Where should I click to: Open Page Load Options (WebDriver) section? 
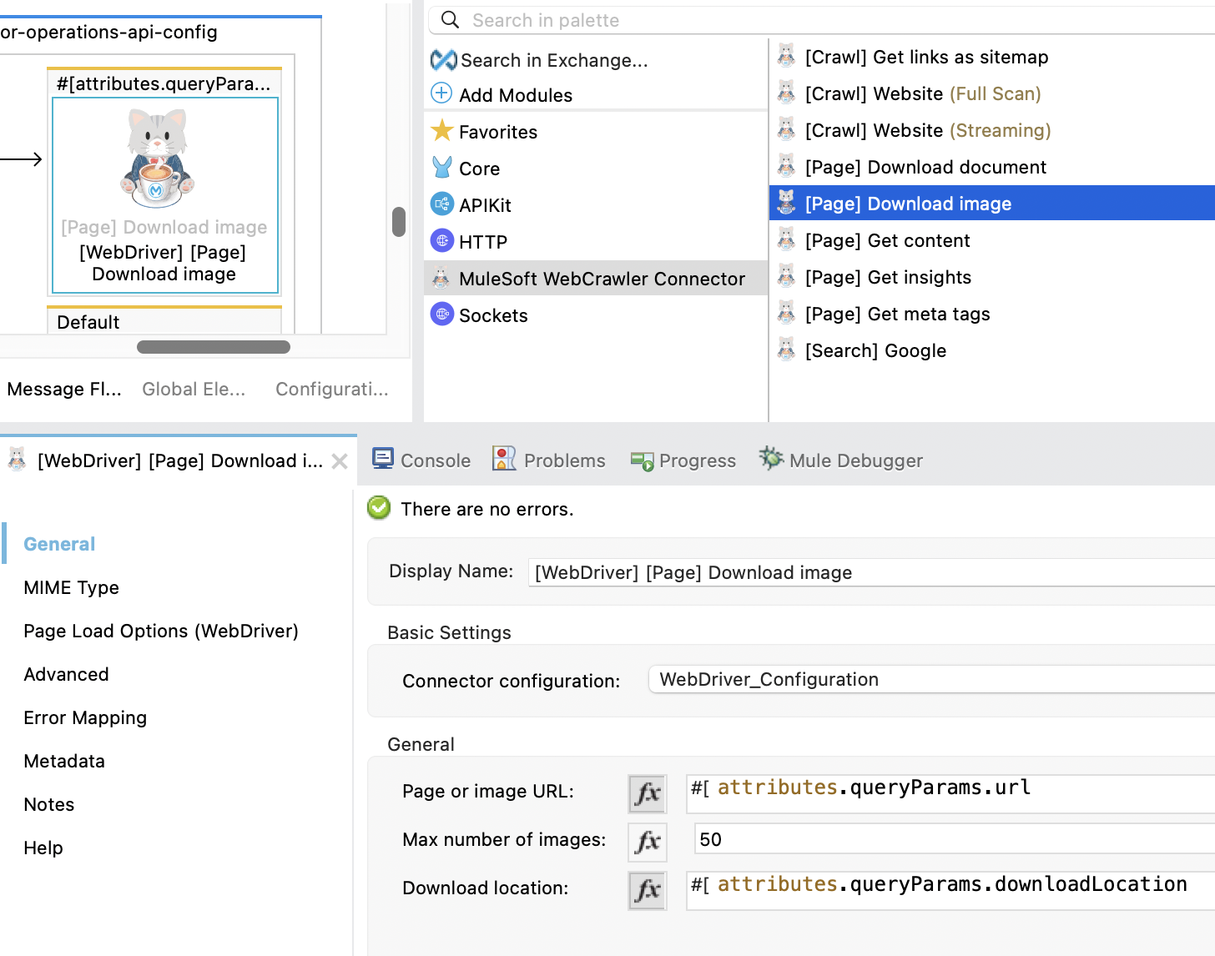pyautogui.click(x=161, y=631)
